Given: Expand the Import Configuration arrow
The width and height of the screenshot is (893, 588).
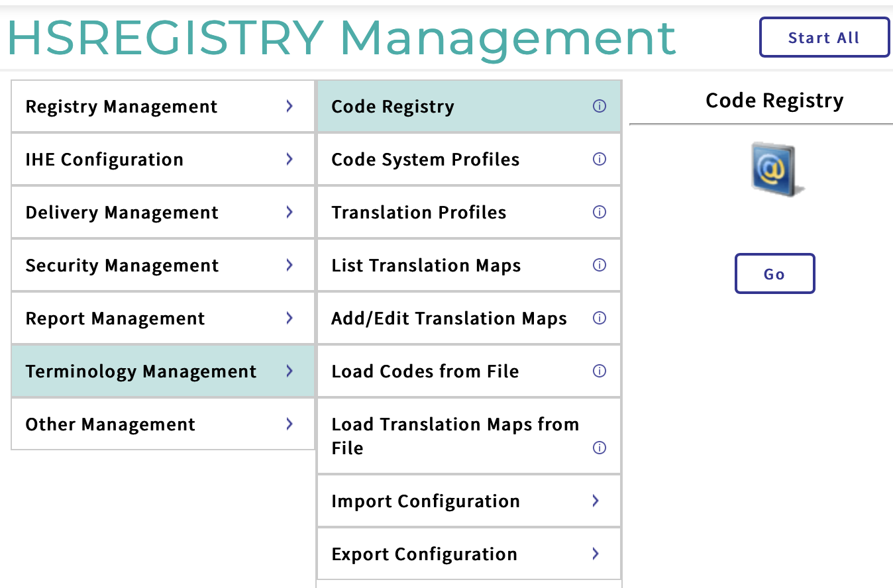Looking at the screenshot, I should click(596, 501).
